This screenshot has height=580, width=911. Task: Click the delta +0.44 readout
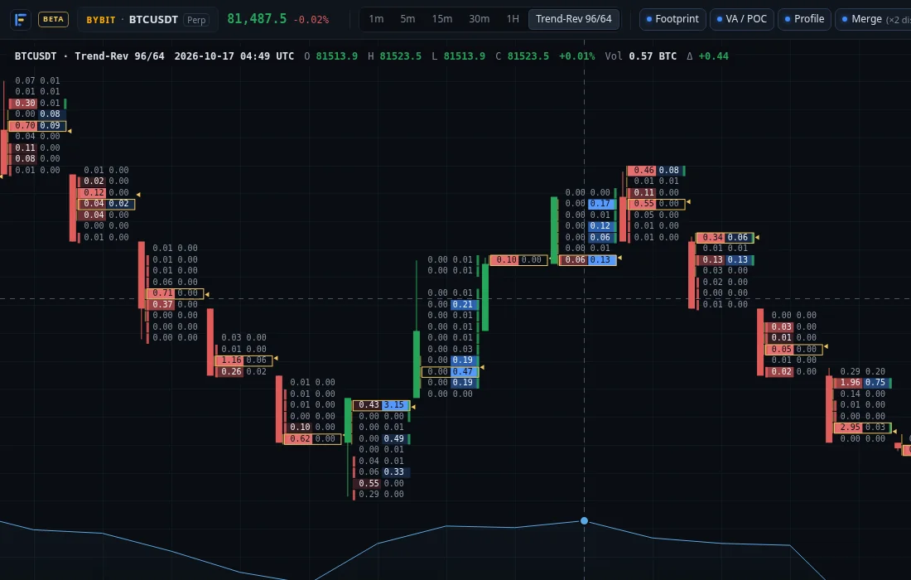pos(707,56)
